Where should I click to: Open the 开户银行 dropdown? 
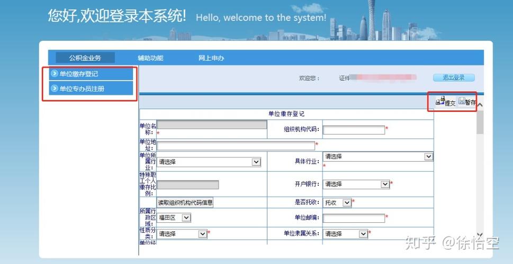(356, 184)
